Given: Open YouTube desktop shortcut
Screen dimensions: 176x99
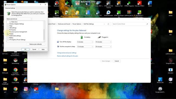Looking at the screenshot, I should pos(36,90).
